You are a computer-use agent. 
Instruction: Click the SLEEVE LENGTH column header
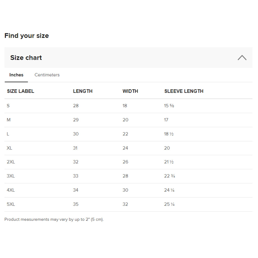(x=184, y=91)
